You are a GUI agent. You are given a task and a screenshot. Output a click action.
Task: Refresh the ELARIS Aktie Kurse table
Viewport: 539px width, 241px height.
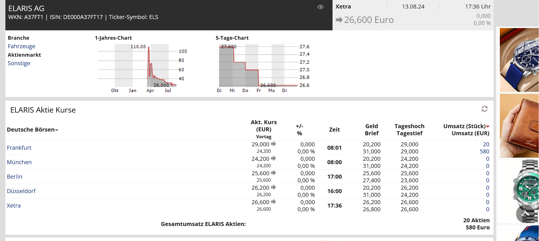click(x=484, y=109)
